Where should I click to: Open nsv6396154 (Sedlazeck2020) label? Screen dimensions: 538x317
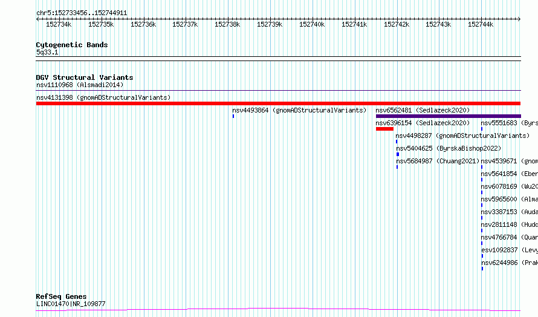(x=423, y=123)
